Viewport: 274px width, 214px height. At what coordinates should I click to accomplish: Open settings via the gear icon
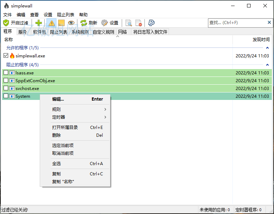[x=104, y=23]
